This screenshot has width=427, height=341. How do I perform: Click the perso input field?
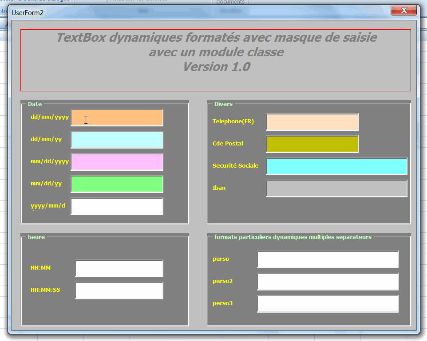click(x=328, y=259)
